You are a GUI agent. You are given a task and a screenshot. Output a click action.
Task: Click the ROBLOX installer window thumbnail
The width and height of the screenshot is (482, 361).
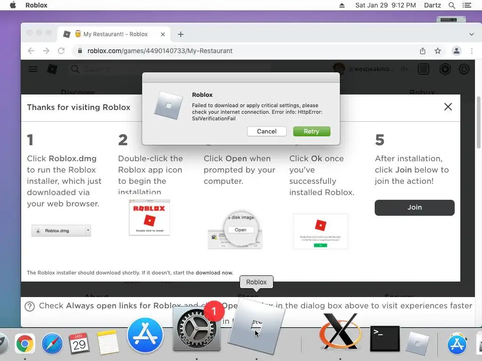[149, 217]
